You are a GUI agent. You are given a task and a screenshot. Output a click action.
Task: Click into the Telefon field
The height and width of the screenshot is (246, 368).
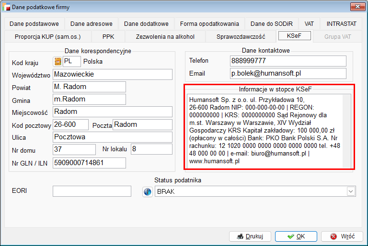point(287,61)
